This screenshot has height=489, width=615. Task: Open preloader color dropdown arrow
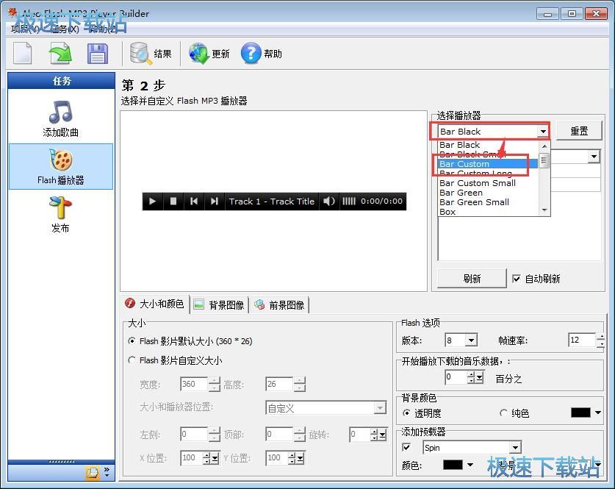tap(470, 465)
